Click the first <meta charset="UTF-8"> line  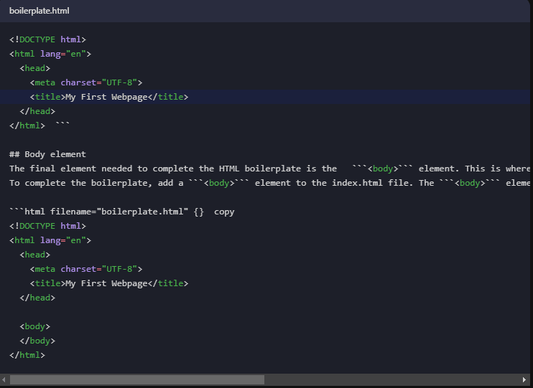tap(86, 82)
